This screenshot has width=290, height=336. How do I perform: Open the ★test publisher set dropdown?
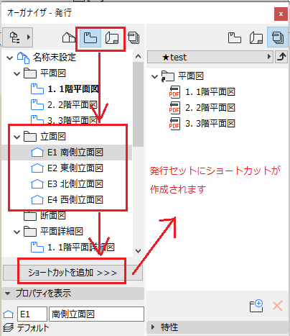tap(210, 57)
